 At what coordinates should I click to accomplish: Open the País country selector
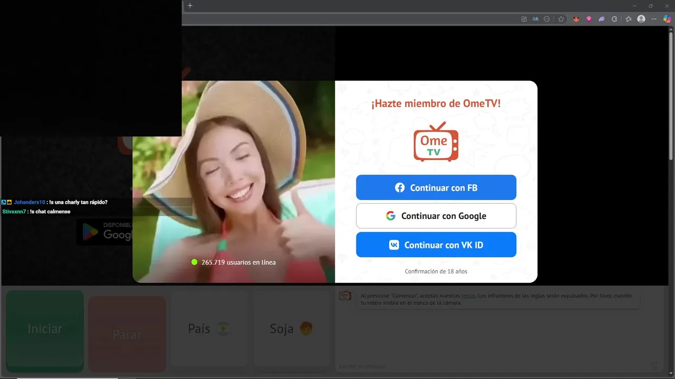[209, 329]
